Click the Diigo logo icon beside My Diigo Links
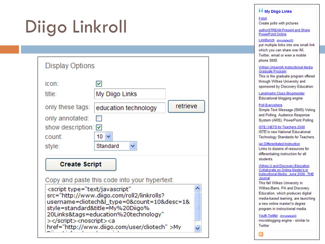The height and width of the screenshot is (244, 325). point(261,11)
